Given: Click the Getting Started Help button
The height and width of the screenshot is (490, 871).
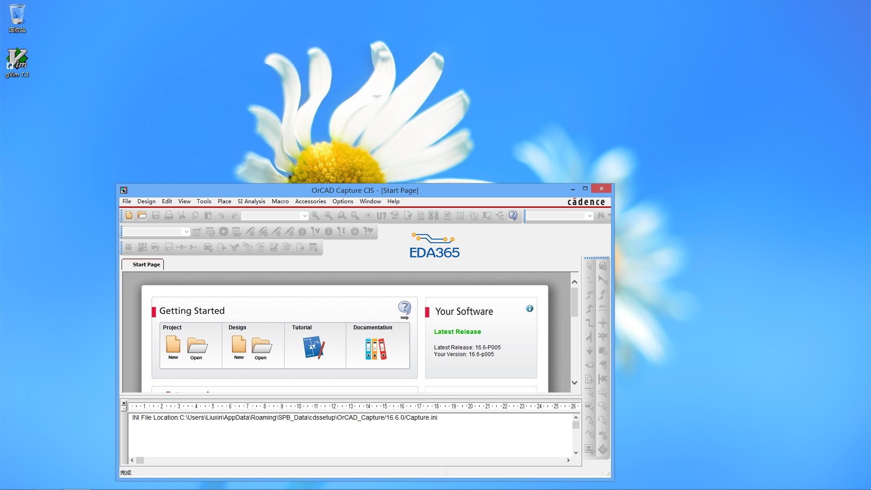Looking at the screenshot, I should (x=404, y=310).
